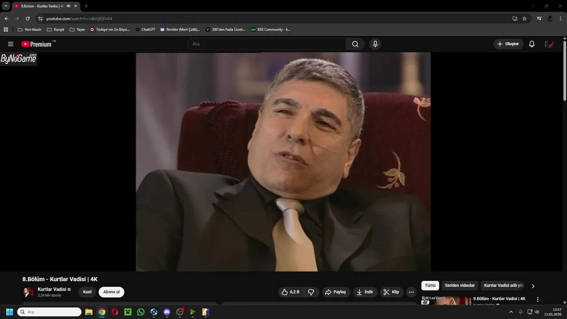Click the video player to pause
This screenshot has width=567, height=319.
pyautogui.click(x=283, y=162)
